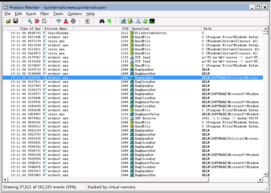Click the UDP Receive network icon
271x193 pixels.
(x=132, y=118)
